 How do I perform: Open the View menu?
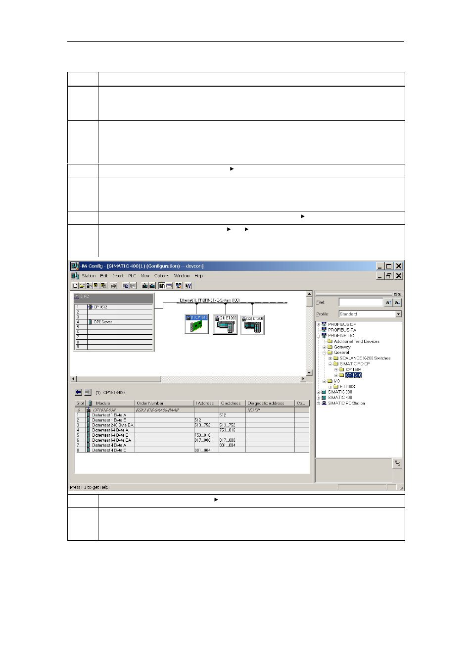[145, 276]
